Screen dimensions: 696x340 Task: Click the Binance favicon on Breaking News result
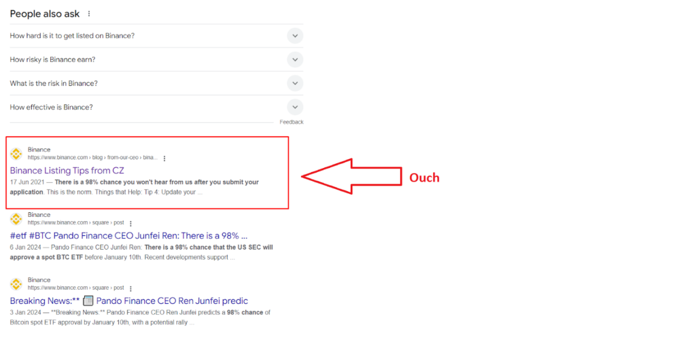16,284
